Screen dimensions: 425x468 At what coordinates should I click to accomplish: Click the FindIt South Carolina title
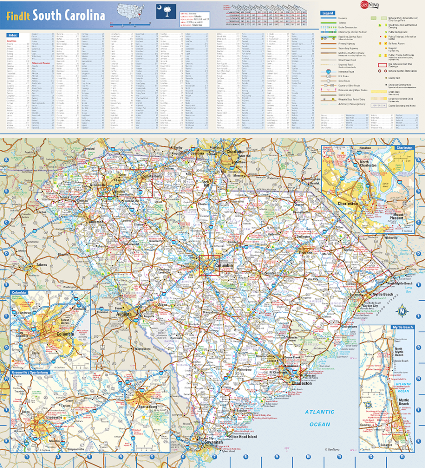pyautogui.click(x=55, y=15)
